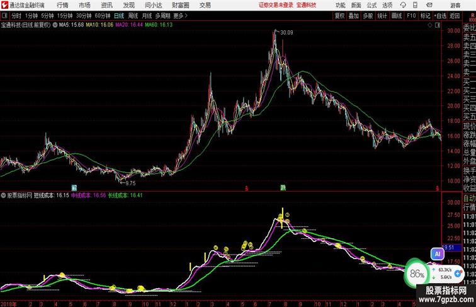Image resolution: width=476 pixels, height=307 pixels.
Task: Click the 多股 toolbar button
Action: (368, 16)
